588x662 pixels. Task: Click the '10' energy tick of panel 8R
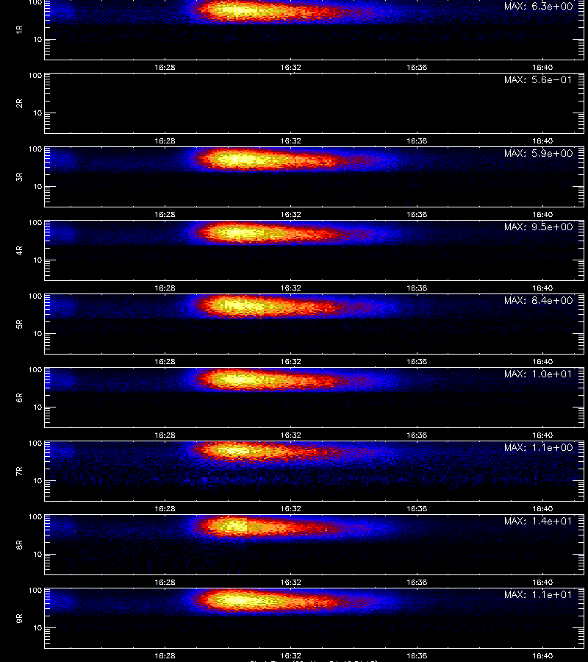click(38, 555)
